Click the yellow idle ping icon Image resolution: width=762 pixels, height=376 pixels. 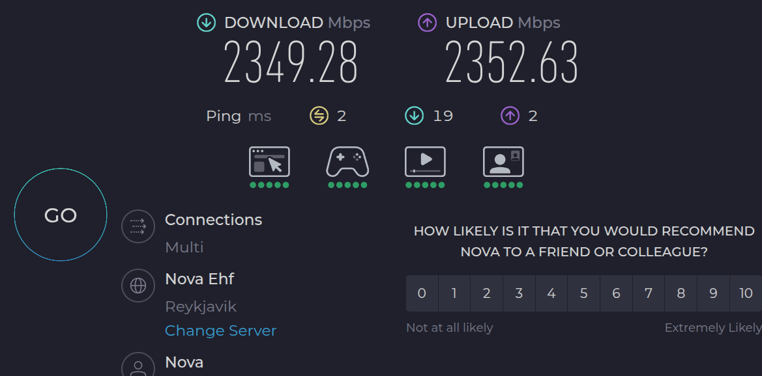pos(318,116)
